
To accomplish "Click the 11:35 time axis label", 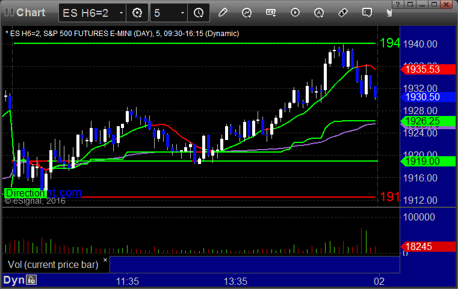I will click(128, 281).
